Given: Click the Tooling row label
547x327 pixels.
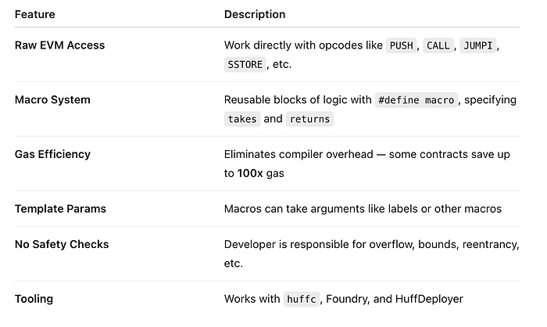Looking at the screenshot, I should 34,299.
